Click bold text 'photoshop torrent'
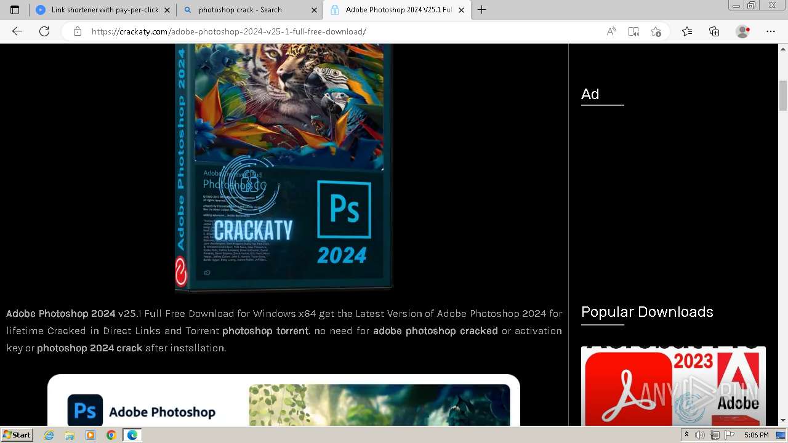 tap(265, 331)
